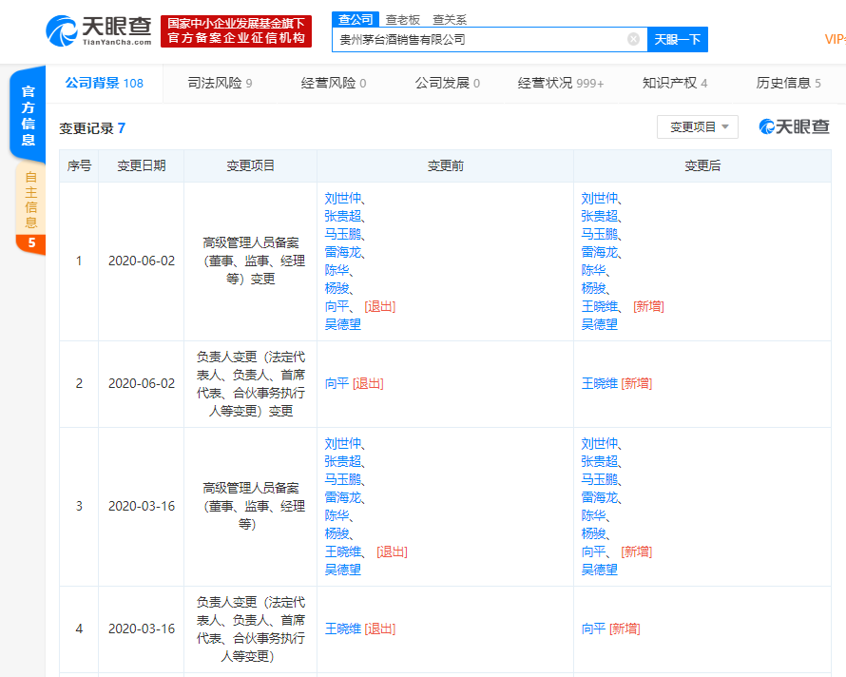Click the 变更前 column header
846x677 pixels.
[445, 165]
